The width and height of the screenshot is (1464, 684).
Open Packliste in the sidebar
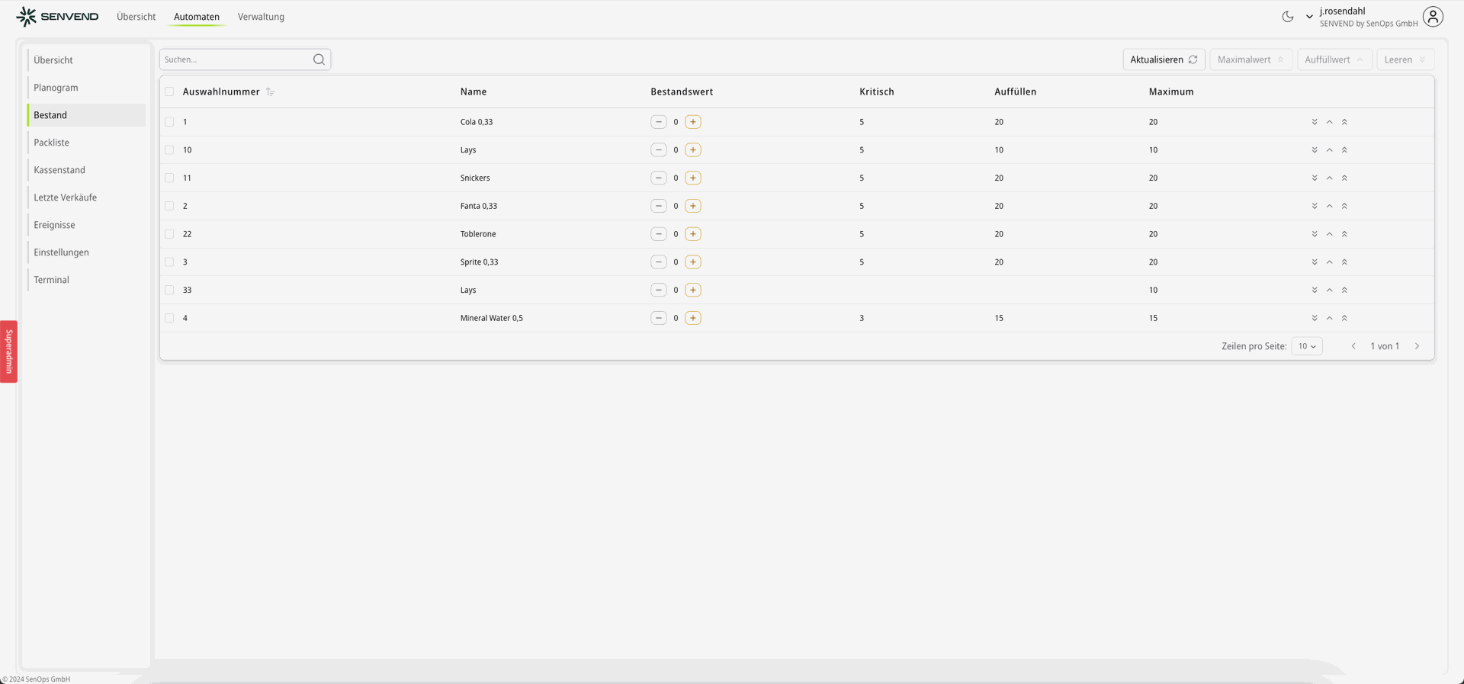tap(51, 143)
